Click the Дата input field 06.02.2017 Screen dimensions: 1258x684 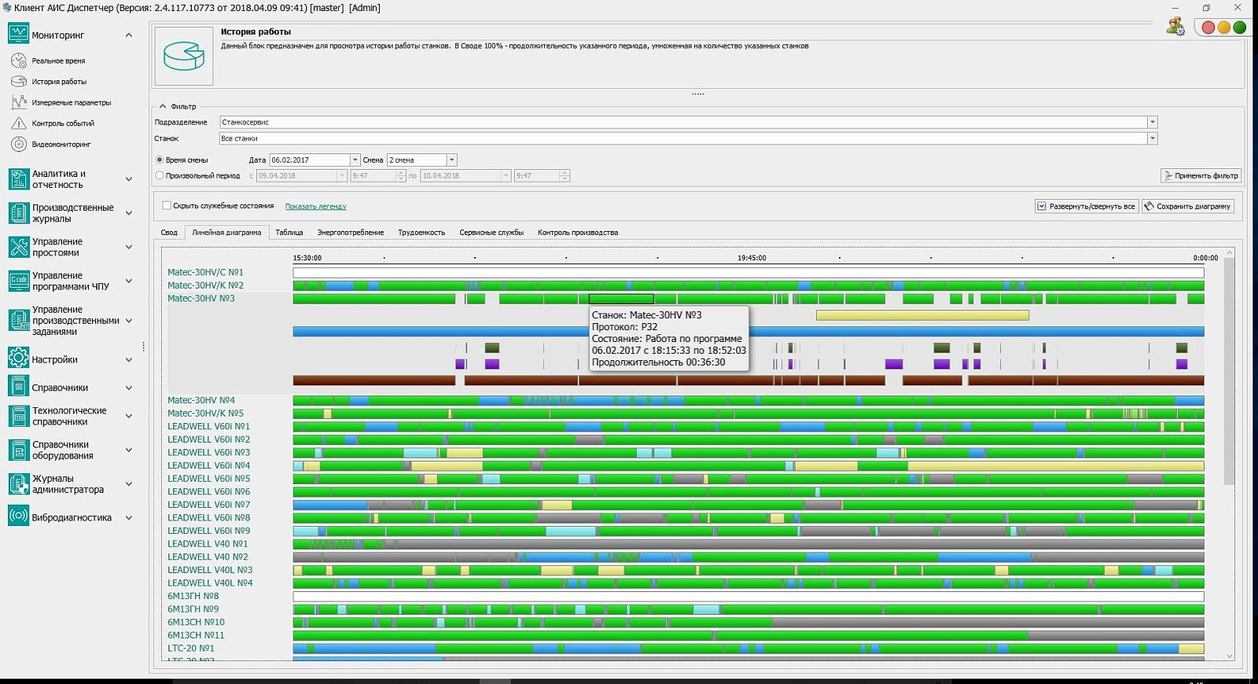[309, 160]
